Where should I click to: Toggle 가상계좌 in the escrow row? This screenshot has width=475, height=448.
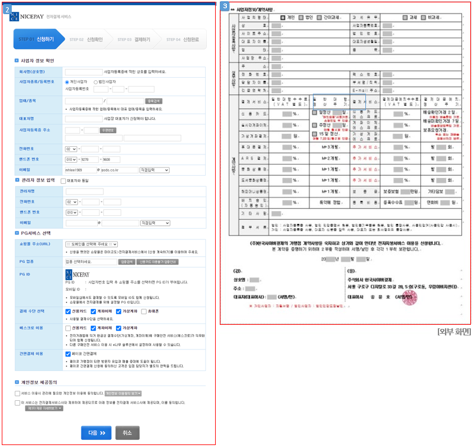pos(119,328)
